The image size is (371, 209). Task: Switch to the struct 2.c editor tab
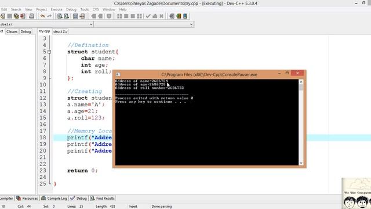(60, 31)
